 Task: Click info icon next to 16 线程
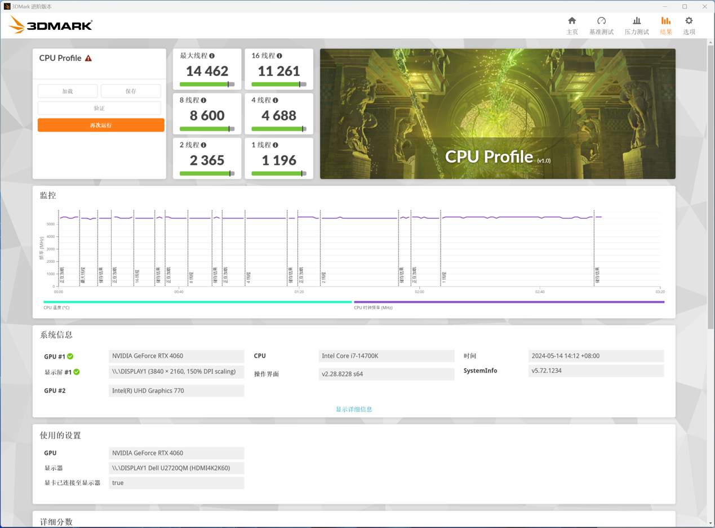tap(279, 56)
